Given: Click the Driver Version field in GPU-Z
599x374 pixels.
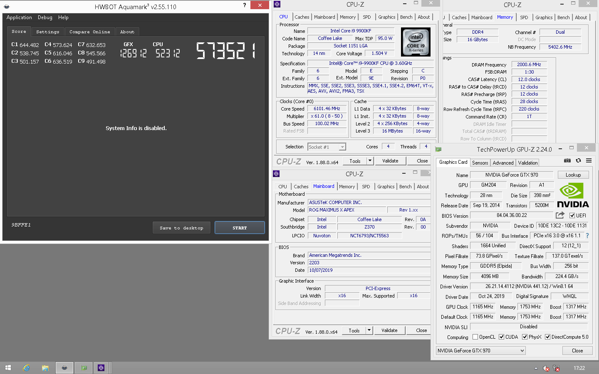Looking at the screenshot, I should point(529,286).
